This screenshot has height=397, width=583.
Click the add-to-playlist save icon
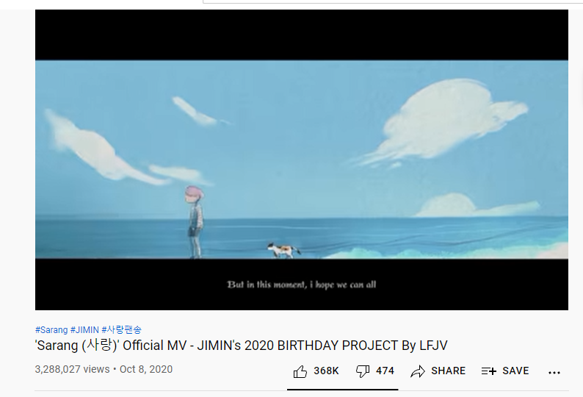tap(488, 371)
